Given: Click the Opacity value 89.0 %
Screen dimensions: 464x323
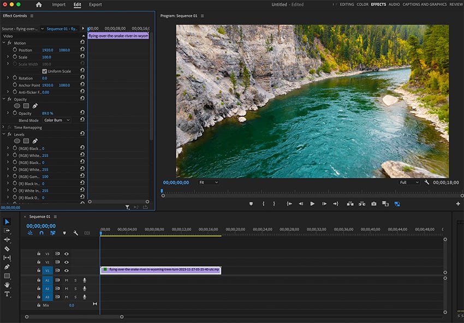Looking at the screenshot, I should coord(47,113).
